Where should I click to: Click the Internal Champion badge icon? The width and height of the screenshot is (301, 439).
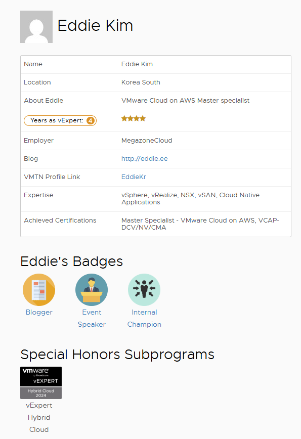pos(144,290)
